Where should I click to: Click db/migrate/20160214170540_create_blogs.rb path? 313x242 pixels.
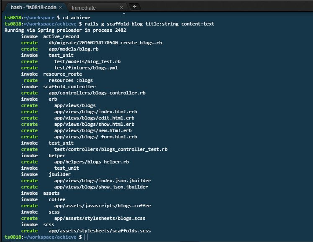(105, 43)
